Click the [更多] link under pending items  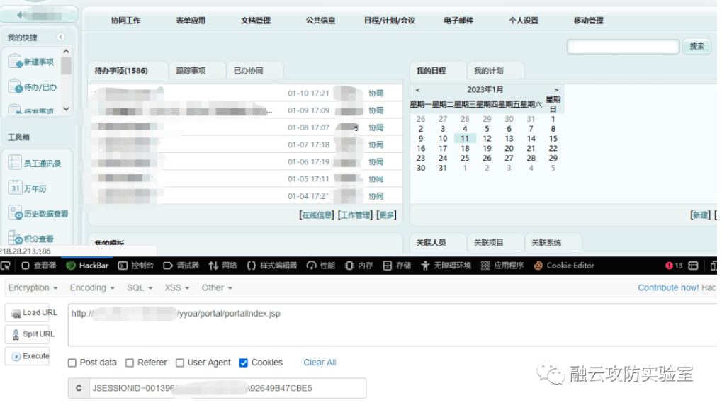[x=387, y=214]
